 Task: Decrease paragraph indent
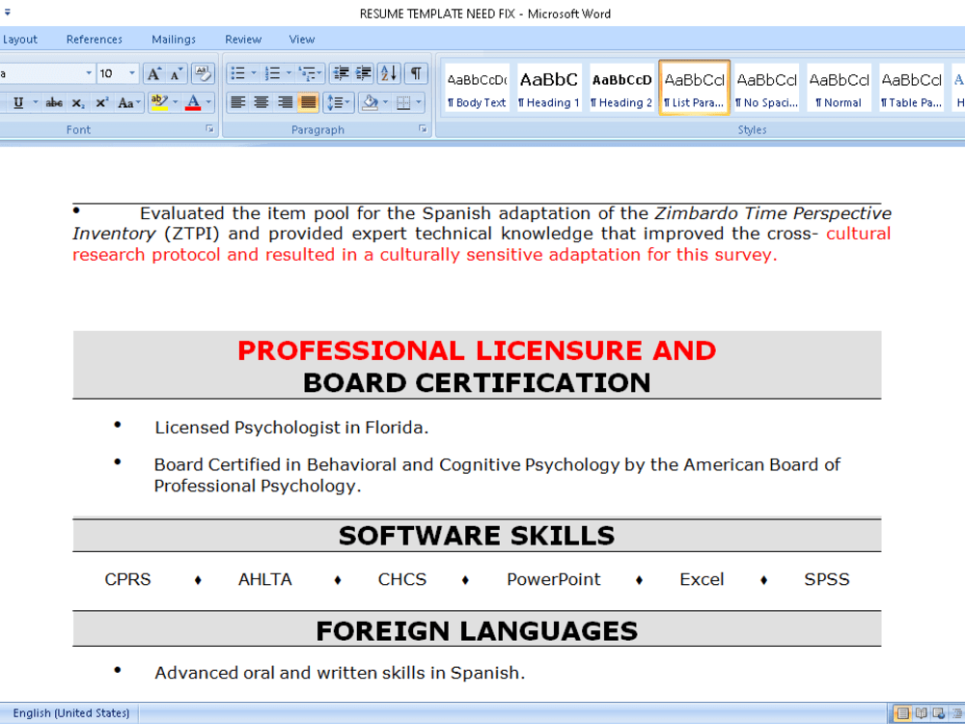click(341, 74)
